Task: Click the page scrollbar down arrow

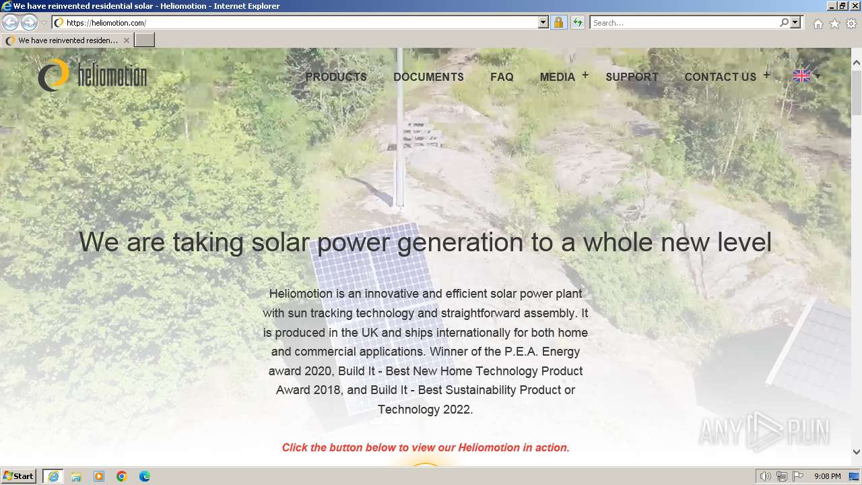Action: pos(857,452)
